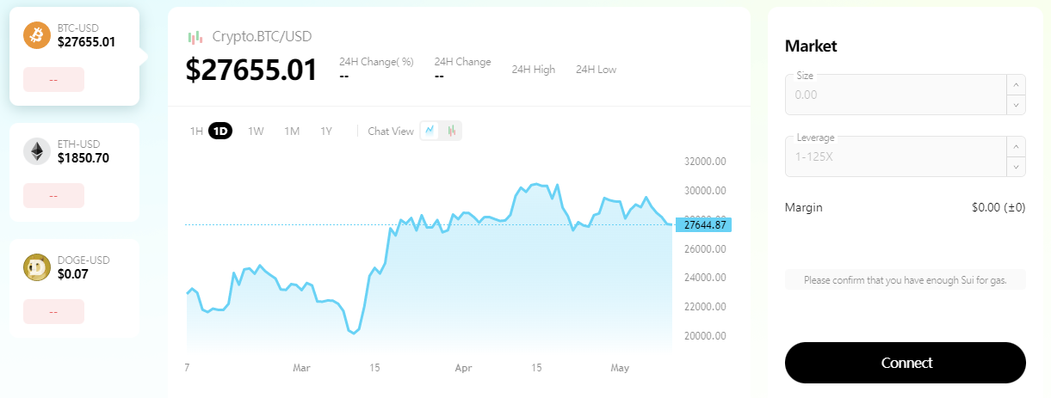Click the Bitcoin coin icon
Screen dimensions: 1051x398
click(x=37, y=35)
